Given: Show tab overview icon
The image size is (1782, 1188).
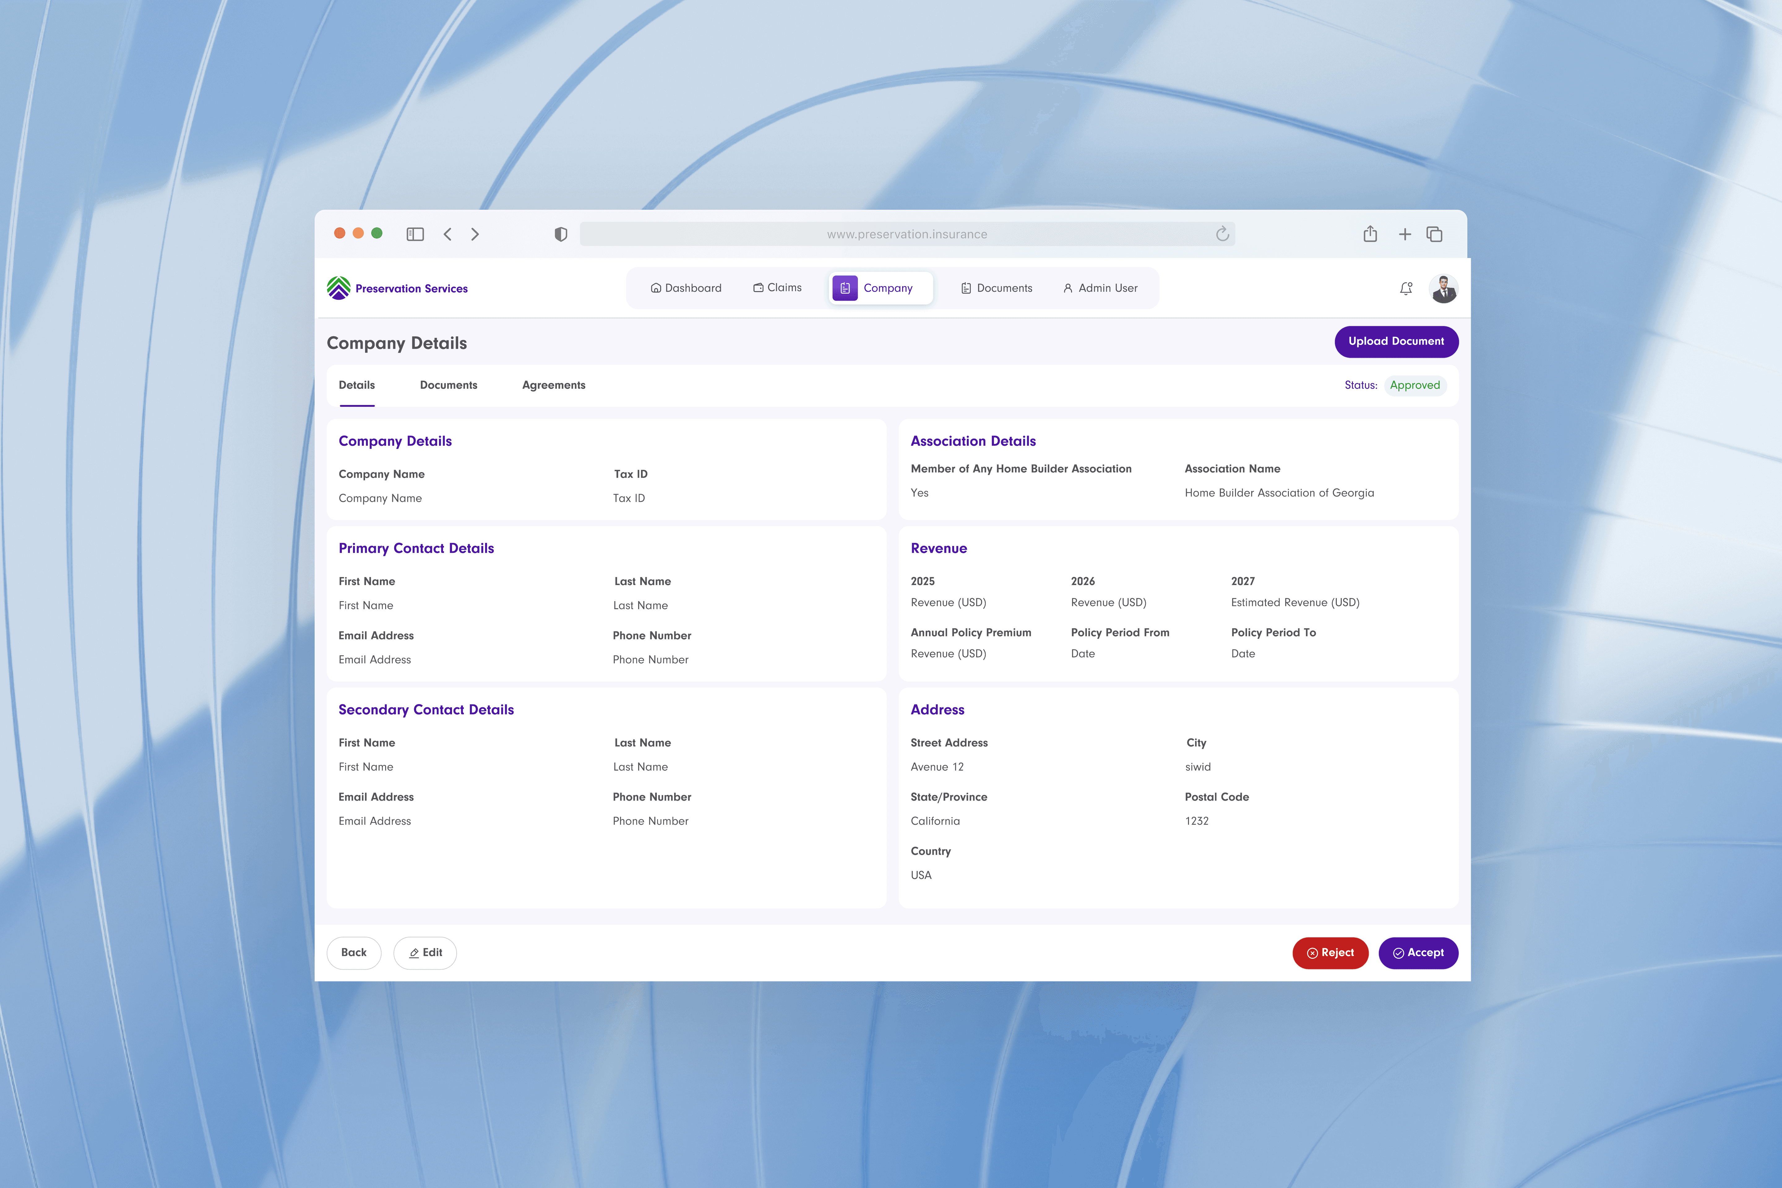Looking at the screenshot, I should (x=1434, y=234).
